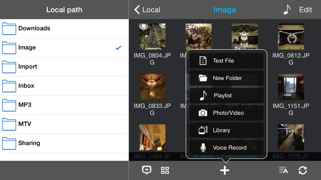Image resolution: width=321 pixels, height=180 pixels.
Task: Open the Import folder
Action: [64, 67]
